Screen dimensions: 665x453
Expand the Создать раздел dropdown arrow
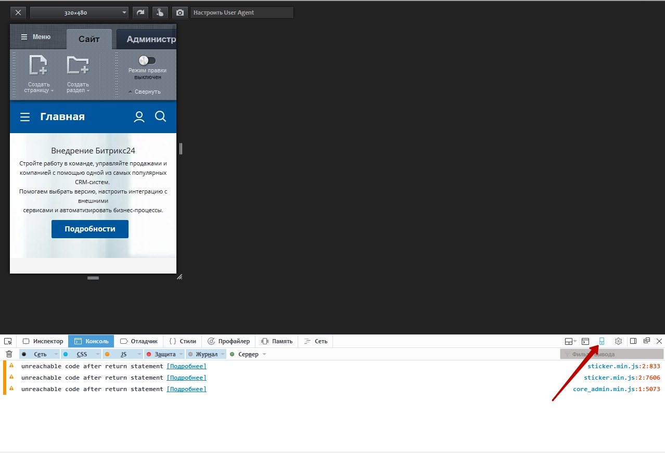click(x=88, y=91)
